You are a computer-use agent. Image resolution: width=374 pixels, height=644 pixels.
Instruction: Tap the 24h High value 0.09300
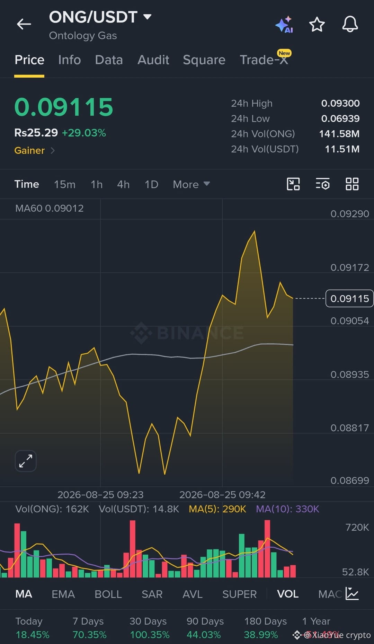340,103
